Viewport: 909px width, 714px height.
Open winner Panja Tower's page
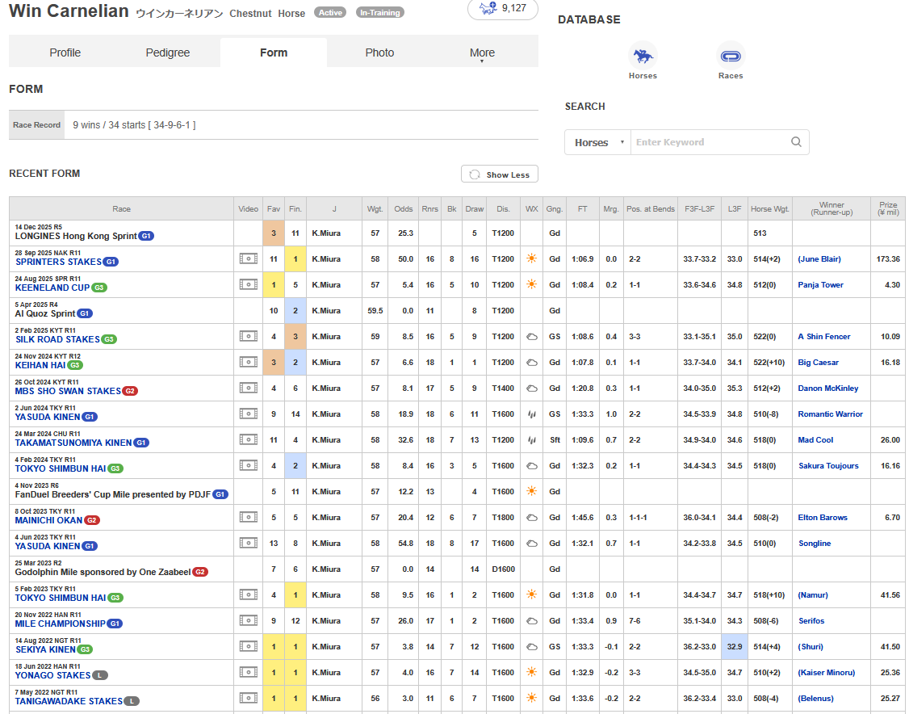820,285
